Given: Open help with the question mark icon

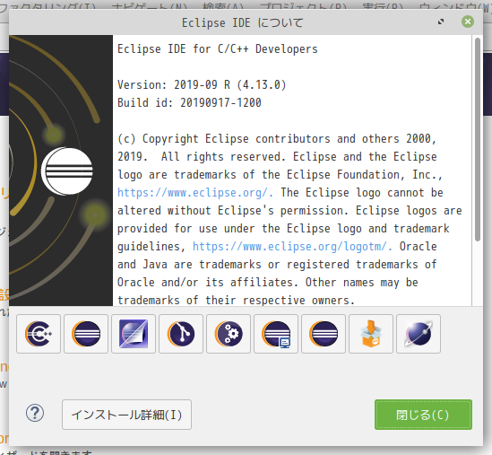Looking at the screenshot, I should [x=35, y=413].
